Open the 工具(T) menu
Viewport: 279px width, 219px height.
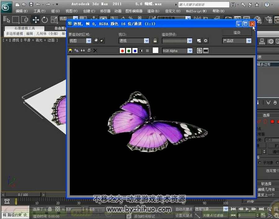coord(39,11)
